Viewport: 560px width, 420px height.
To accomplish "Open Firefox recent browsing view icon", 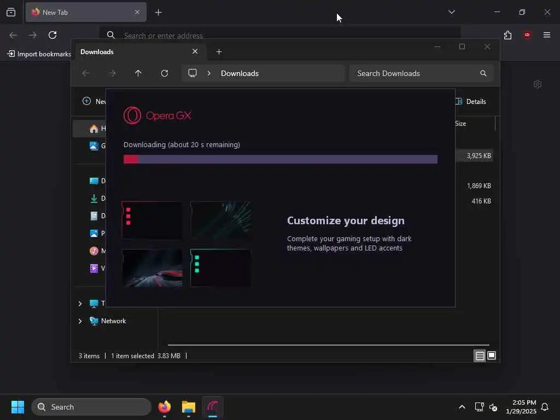I will 11,12.
